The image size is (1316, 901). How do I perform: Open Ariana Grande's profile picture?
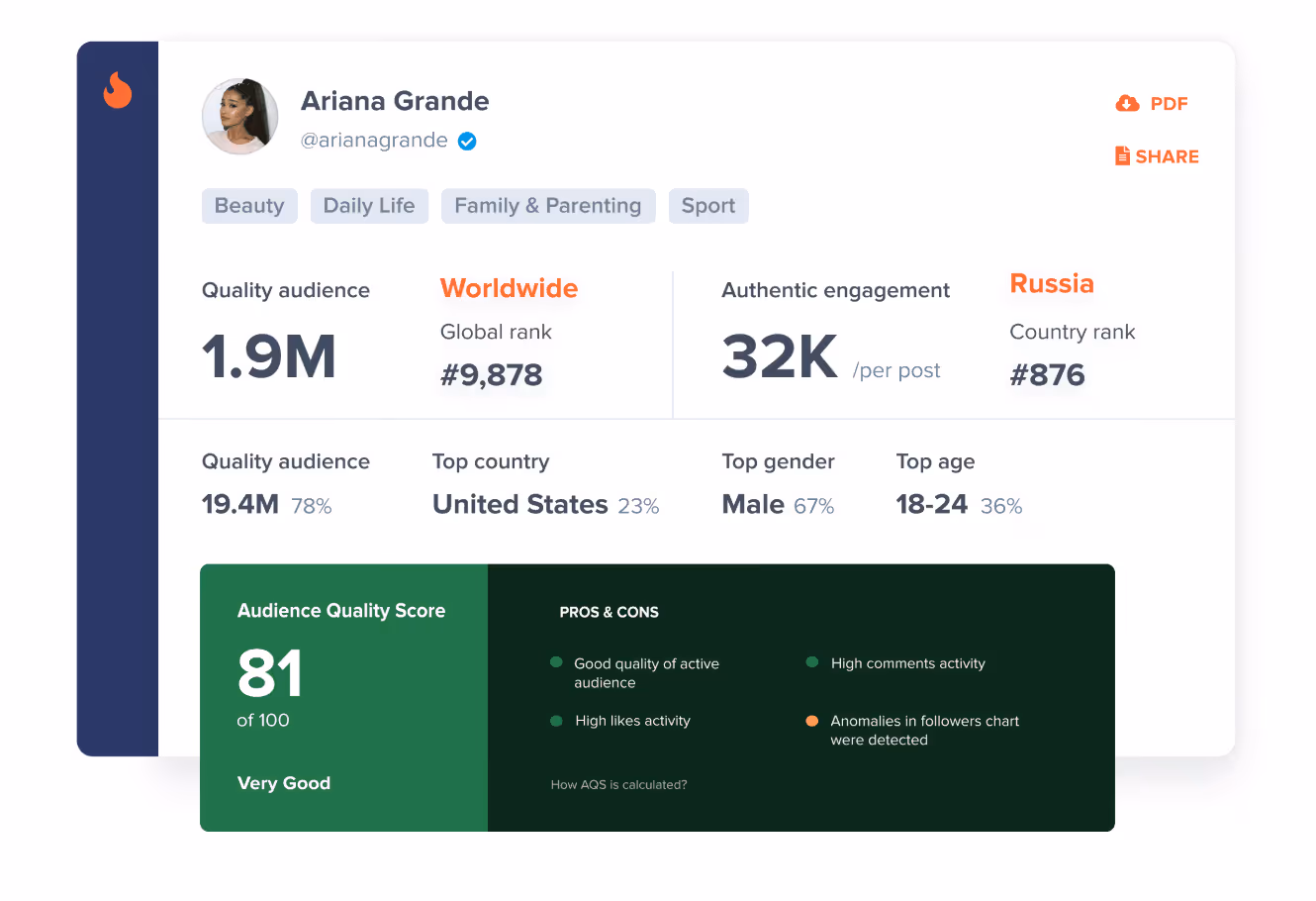[240, 117]
